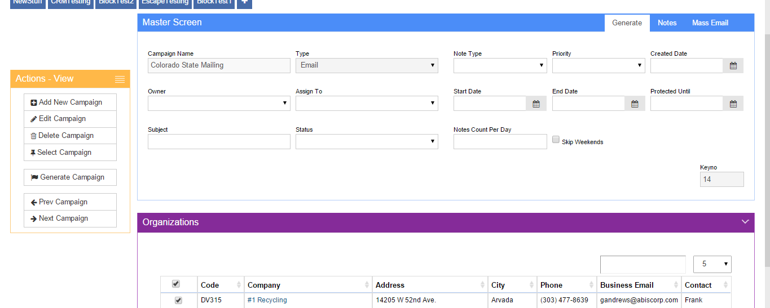Screen dimensions: 770x308
Task: Click the plus icon to add tab
Action: 244,2
